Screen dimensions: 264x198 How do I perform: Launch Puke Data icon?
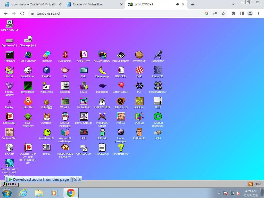point(46,88)
